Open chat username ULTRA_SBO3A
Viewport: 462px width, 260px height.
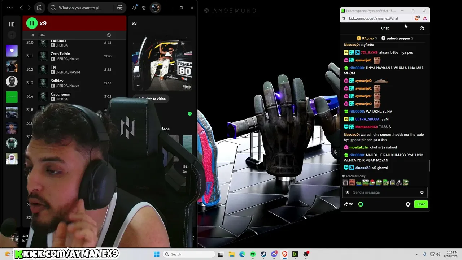point(367,119)
